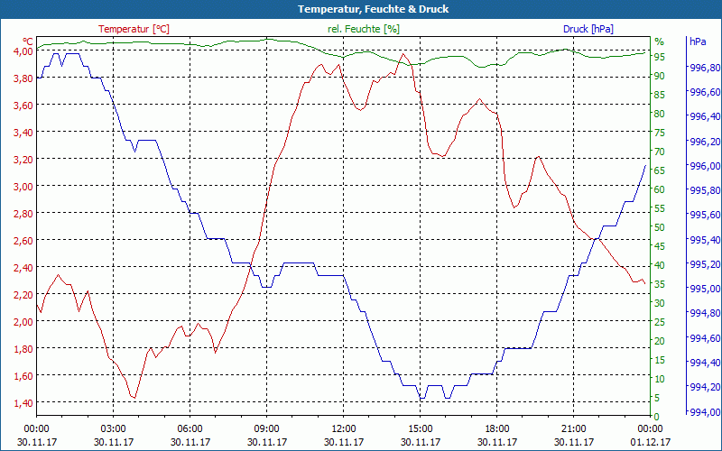722x451 pixels.
Task: Click the chart title Temperatur, Feuchte & Druck
Action: coord(361,9)
